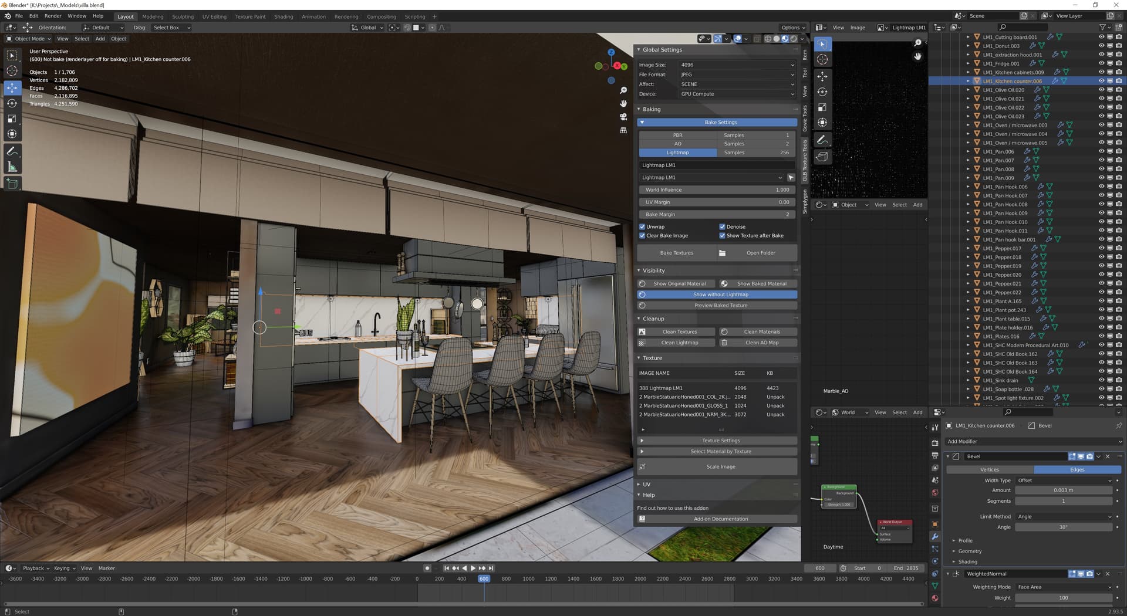The image size is (1127, 616).
Task: Switch to the Shading workspace tab
Action: 284,16
